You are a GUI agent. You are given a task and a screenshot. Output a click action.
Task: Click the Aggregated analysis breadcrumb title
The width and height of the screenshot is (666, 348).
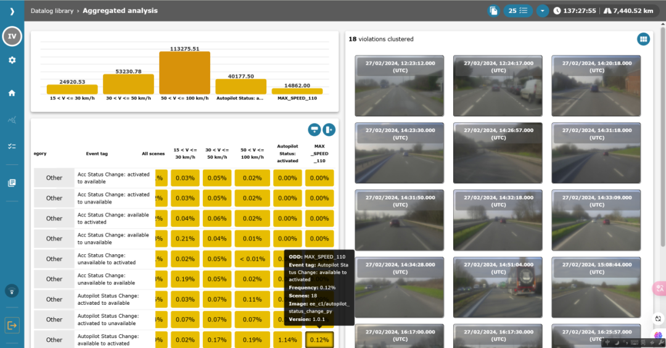pos(120,11)
